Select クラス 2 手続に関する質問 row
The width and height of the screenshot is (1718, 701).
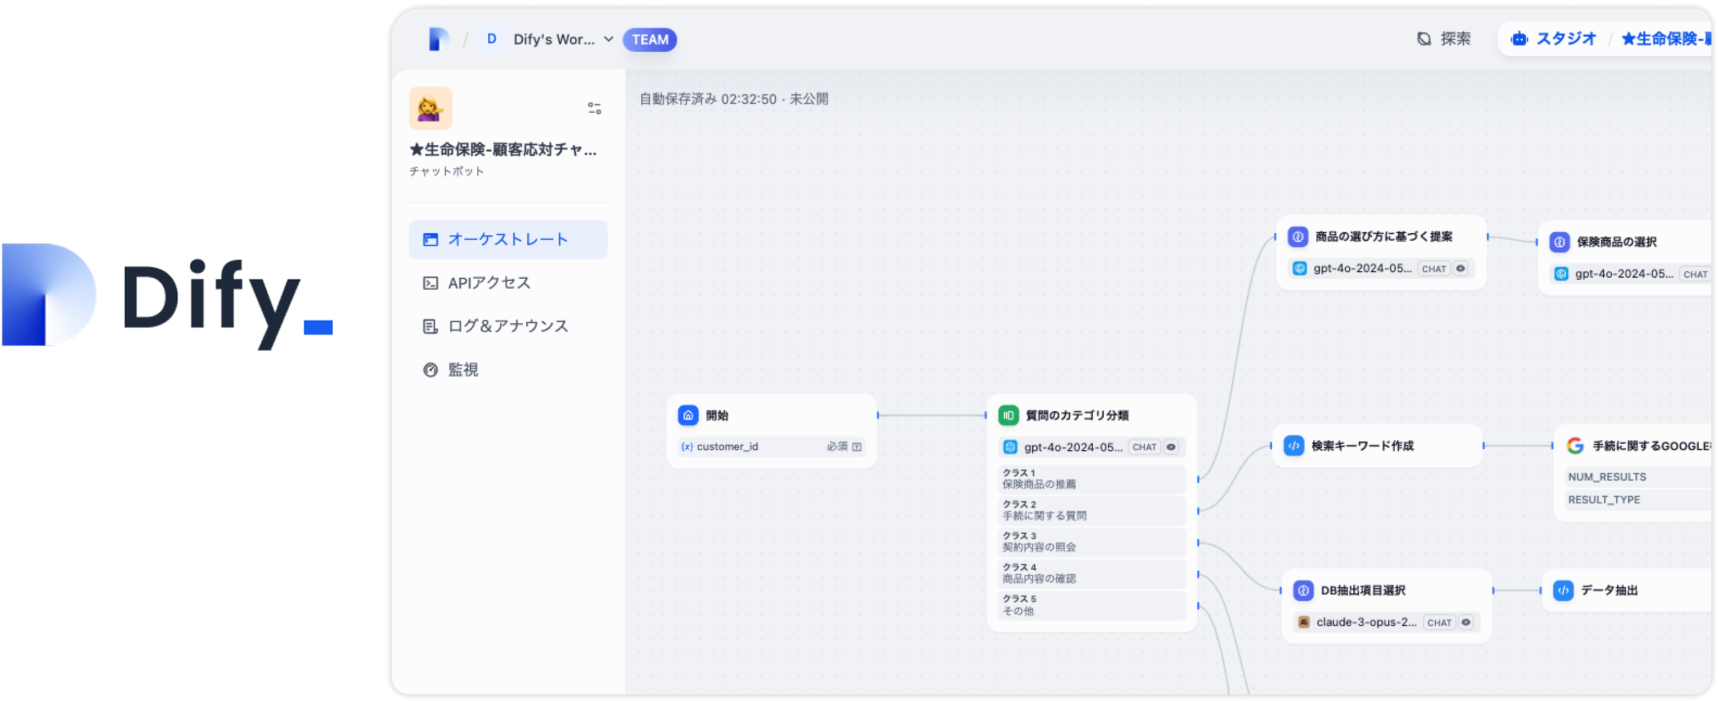pyautogui.click(x=1091, y=510)
